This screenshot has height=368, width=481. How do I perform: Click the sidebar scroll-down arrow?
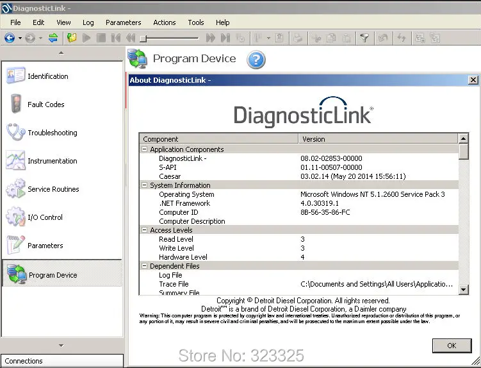(x=61, y=346)
